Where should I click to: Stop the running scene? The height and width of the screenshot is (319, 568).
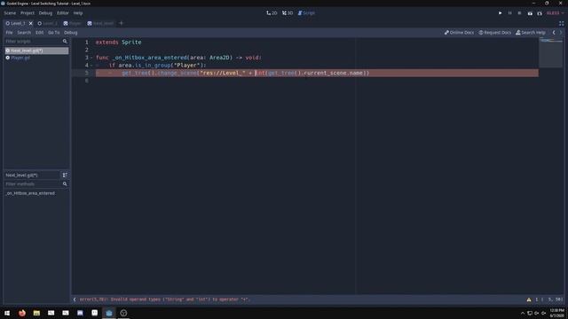click(x=519, y=13)
